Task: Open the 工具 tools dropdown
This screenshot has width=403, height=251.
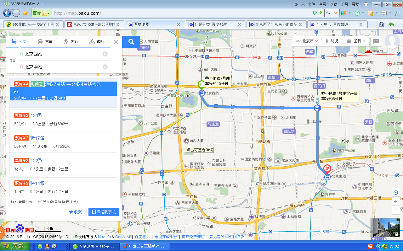Action: tap(356, 41)
